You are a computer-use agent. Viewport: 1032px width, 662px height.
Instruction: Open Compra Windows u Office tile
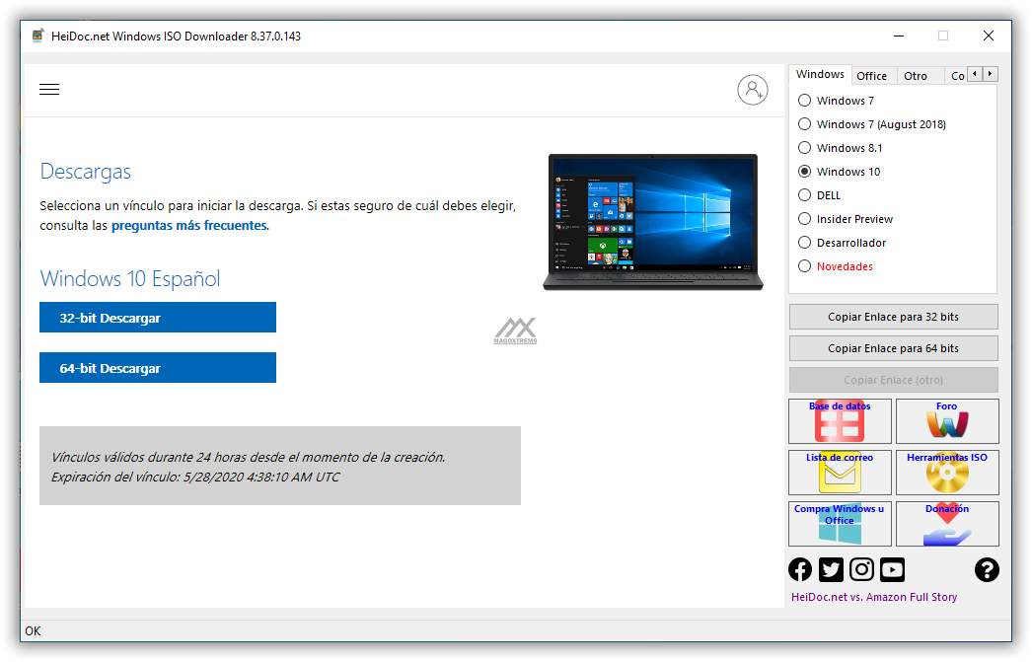pos(840,524)
